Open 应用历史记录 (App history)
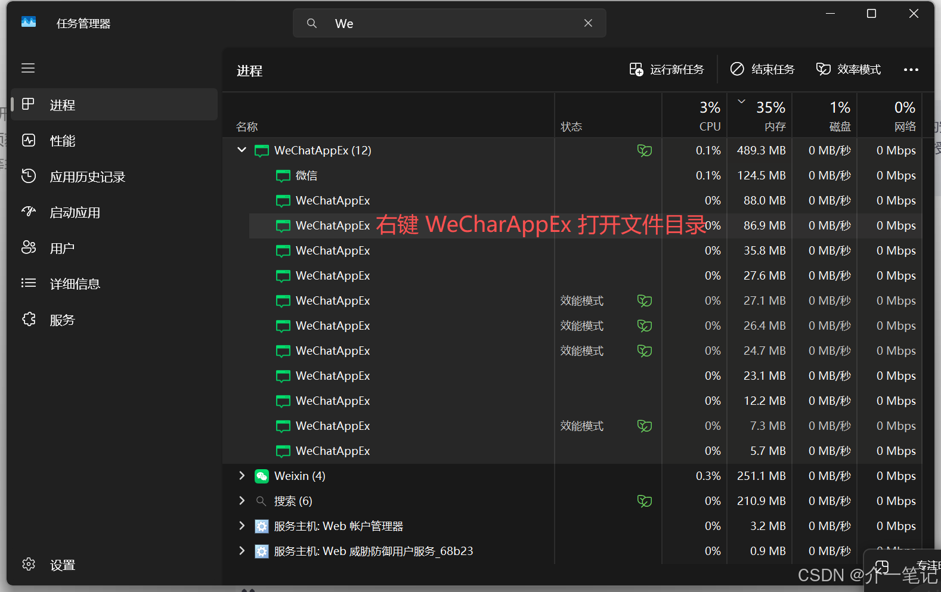Viewport: 941px width, 592px height. point(114,176)
